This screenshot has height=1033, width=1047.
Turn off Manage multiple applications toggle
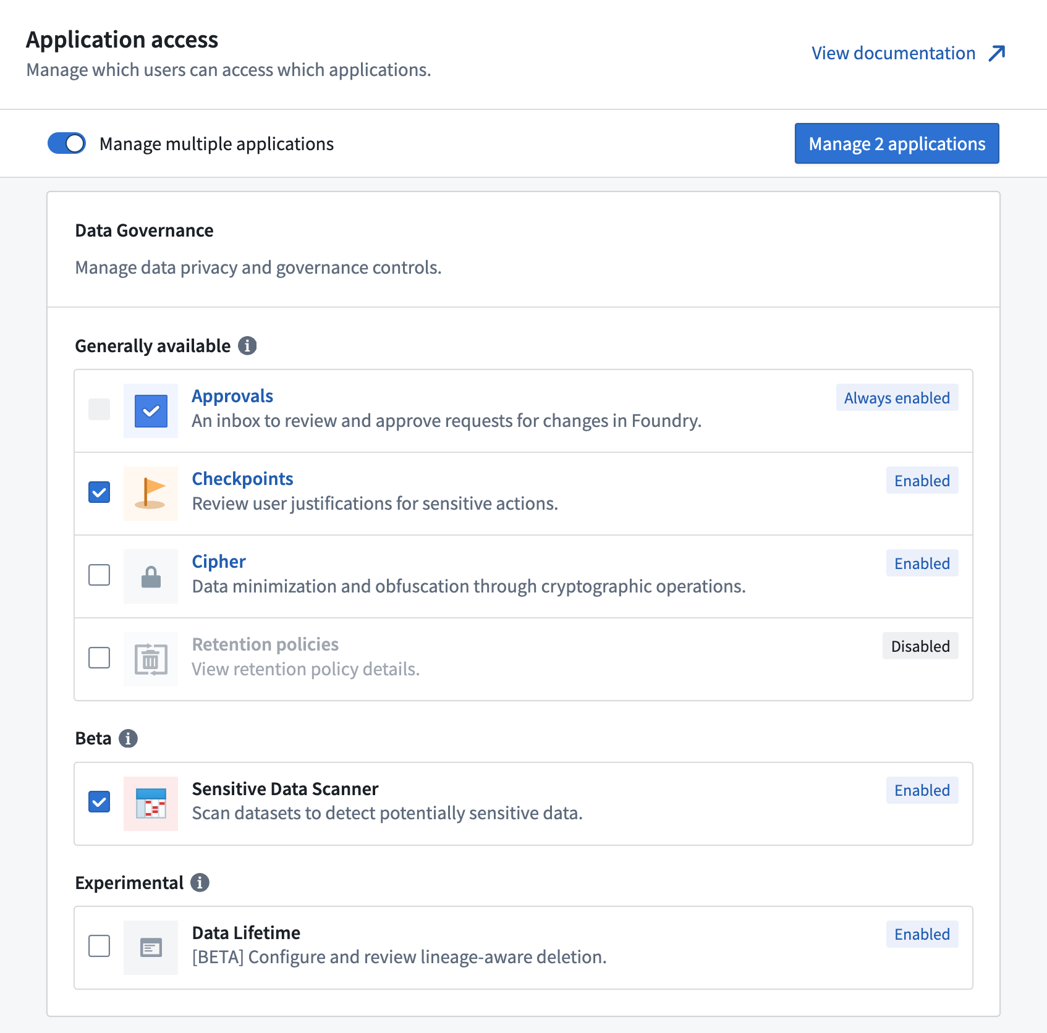[x=67, y=143]
